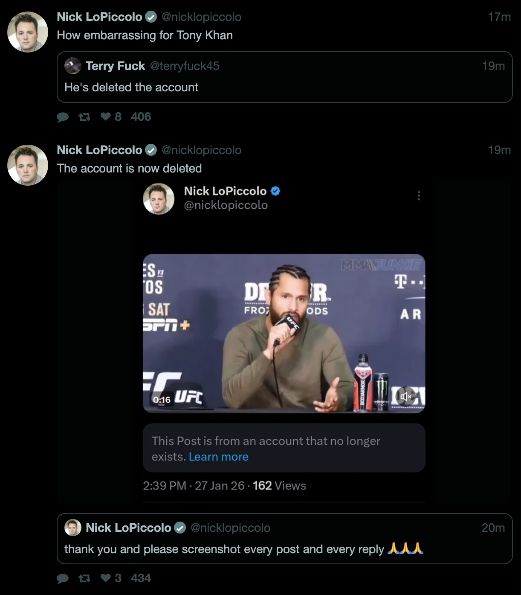Like the post with 3 likes

106,578
